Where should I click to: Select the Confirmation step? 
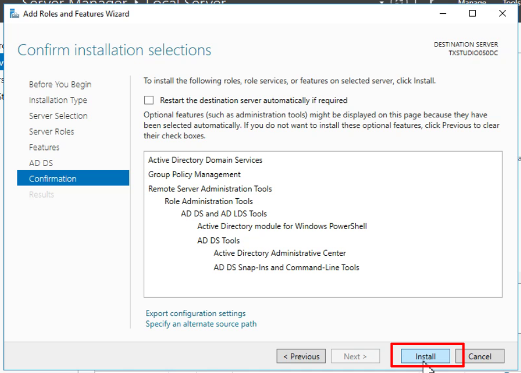73,178
